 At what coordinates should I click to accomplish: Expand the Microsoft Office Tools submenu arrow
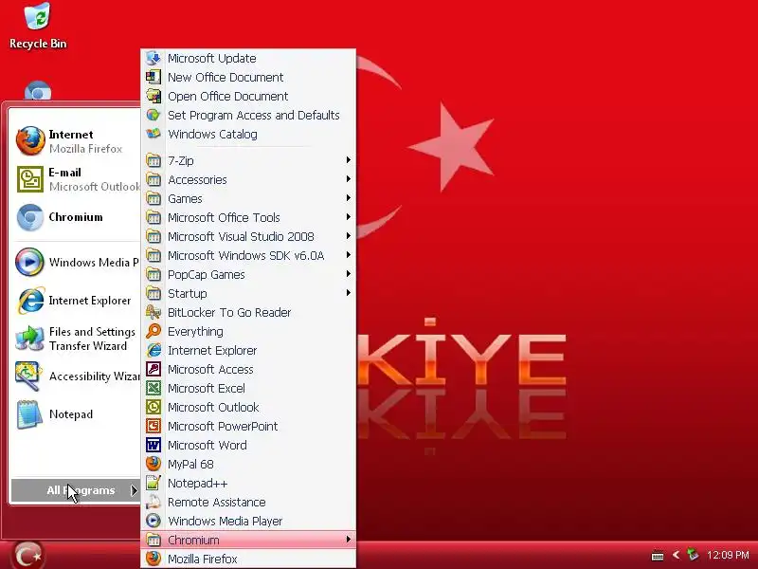348,217
